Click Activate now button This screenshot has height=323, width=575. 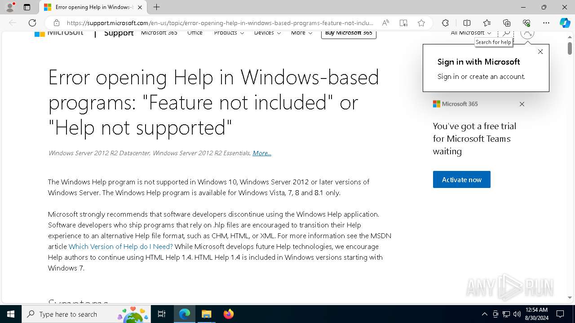(462, 179)
